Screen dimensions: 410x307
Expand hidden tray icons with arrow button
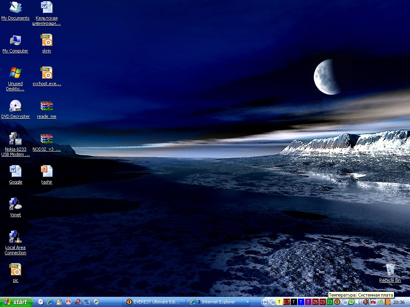point(264,302)
